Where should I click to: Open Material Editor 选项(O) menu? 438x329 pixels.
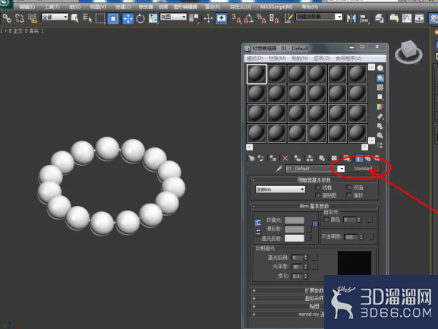tap(322, 59)
